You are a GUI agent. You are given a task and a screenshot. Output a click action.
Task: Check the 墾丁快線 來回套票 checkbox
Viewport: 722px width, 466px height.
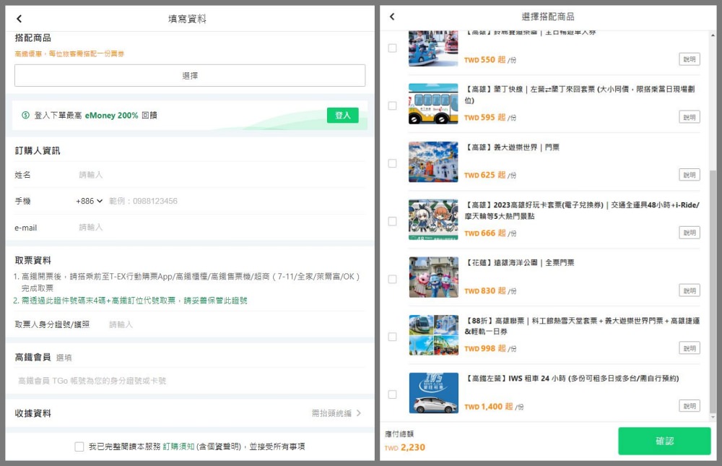392,105
